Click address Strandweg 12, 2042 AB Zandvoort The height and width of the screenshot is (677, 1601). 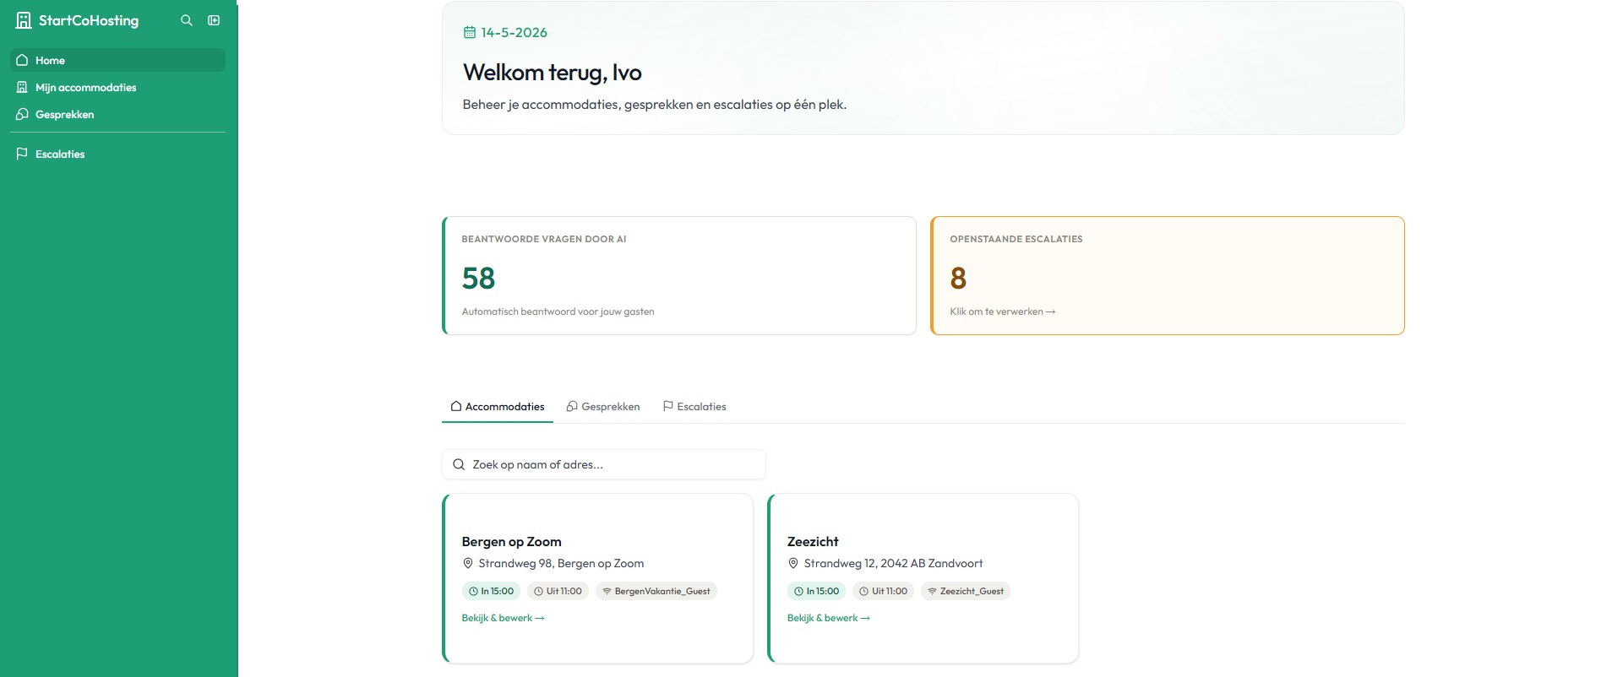893,564
